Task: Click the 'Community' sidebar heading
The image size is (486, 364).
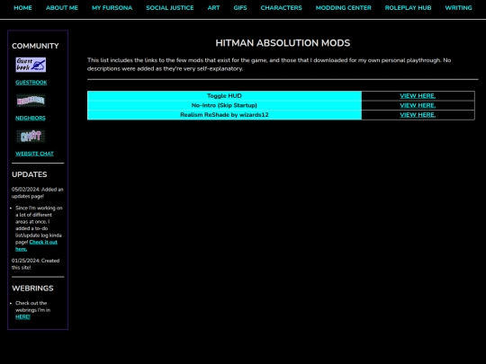Action: (x=35, y=46)
